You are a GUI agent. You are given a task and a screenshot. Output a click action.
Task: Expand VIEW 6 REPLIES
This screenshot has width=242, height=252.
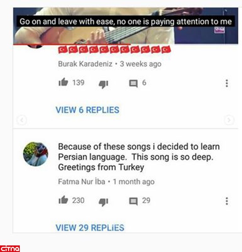[88, 110]
